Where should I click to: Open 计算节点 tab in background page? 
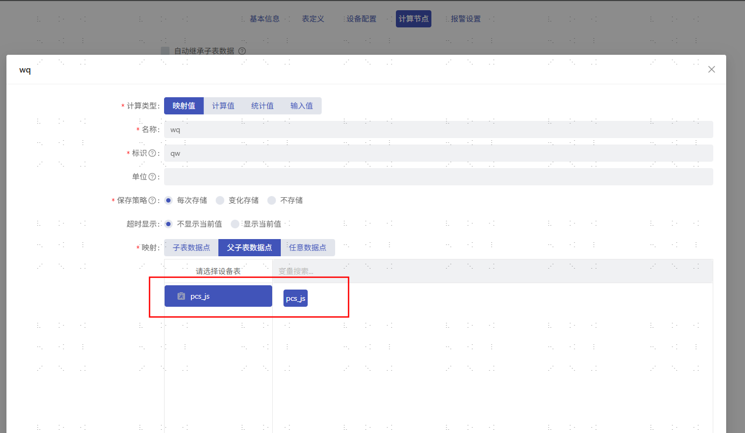click(414, 19)
